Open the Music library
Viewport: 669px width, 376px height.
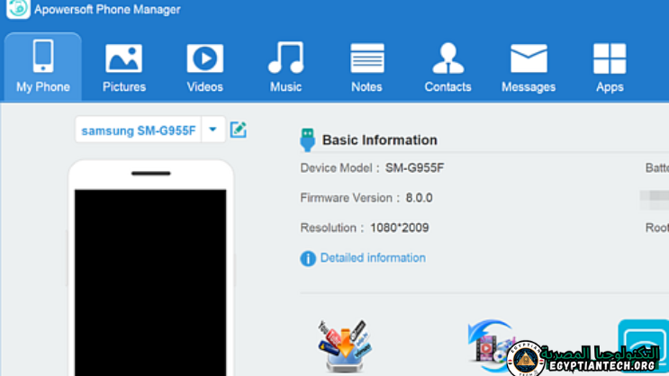click(285, 67)
